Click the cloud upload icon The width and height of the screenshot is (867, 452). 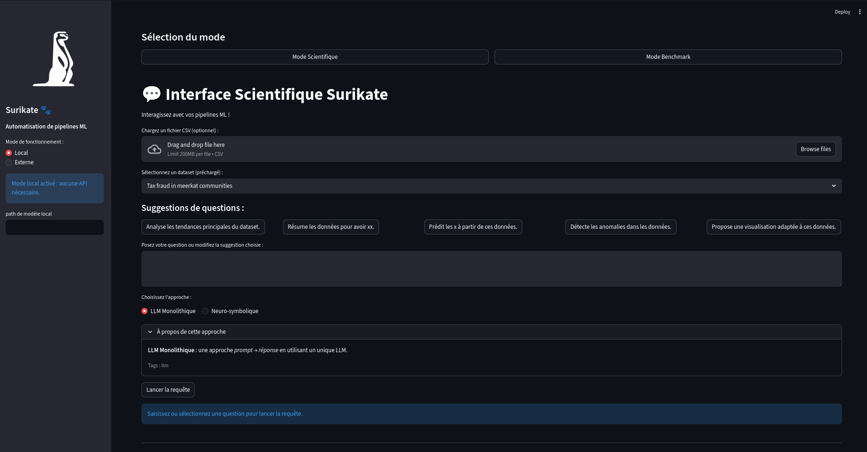[154, 149]
